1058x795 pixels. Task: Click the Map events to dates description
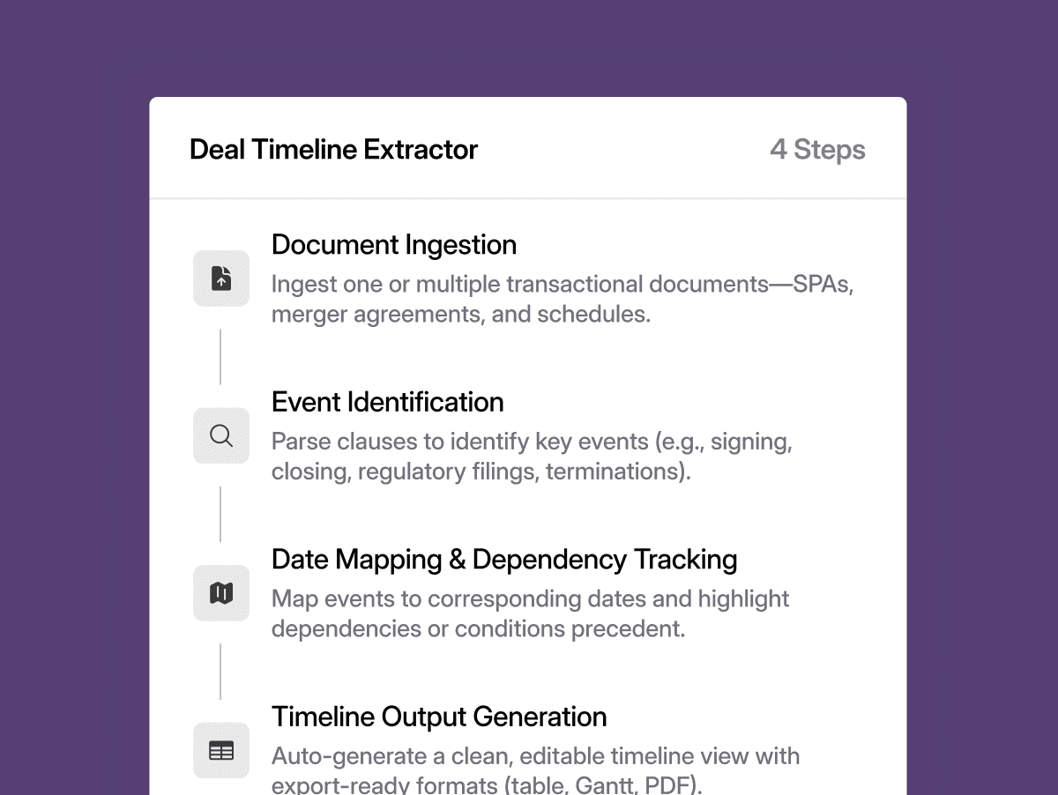pyautogui.click(x=530, y=613)
